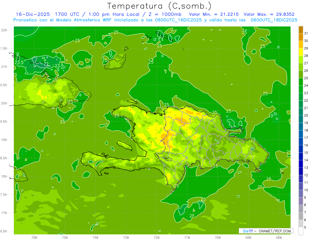The image size is (313, 241).
Task: Click the "ONAMET/REP.DOM." source label
Action: pyautogui.click(x=276, y=231)
